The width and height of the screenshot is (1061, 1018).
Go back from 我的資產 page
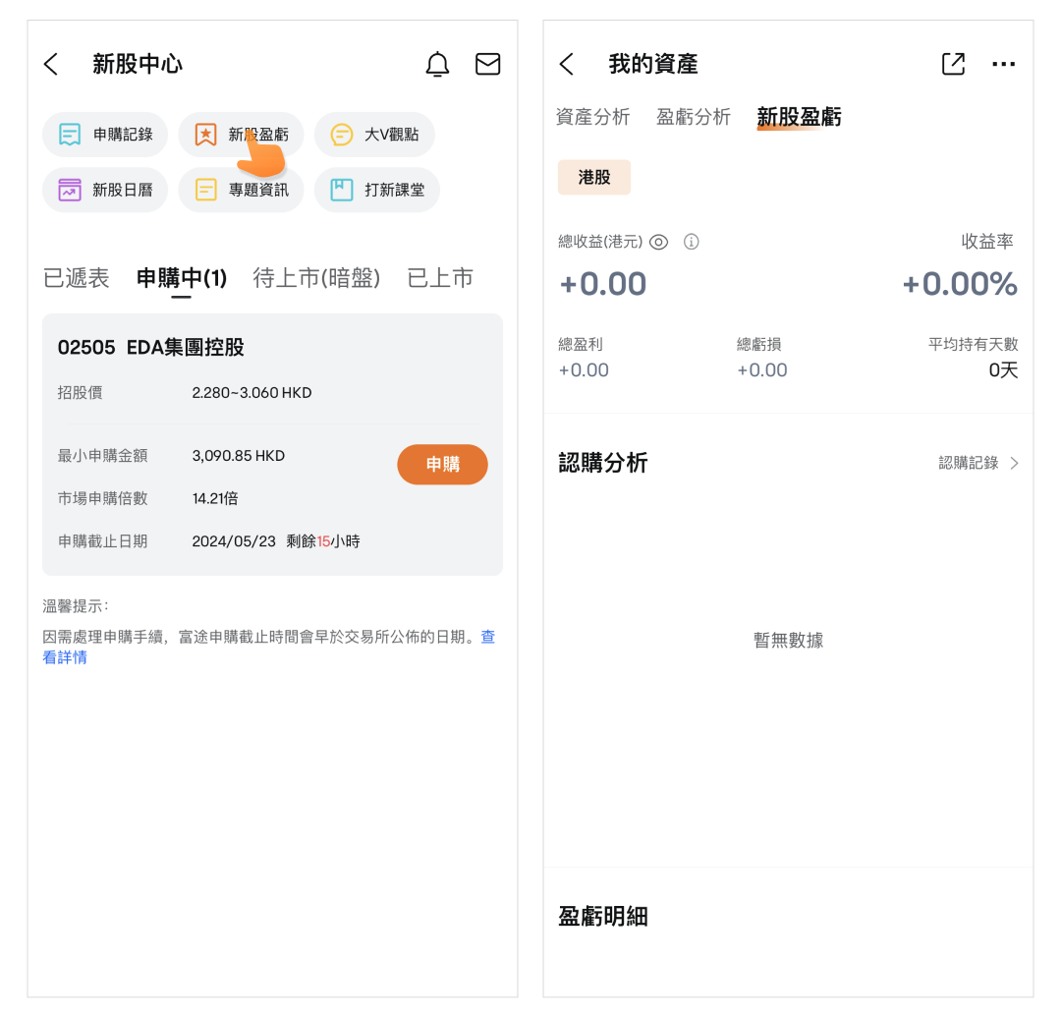point(566,65)
